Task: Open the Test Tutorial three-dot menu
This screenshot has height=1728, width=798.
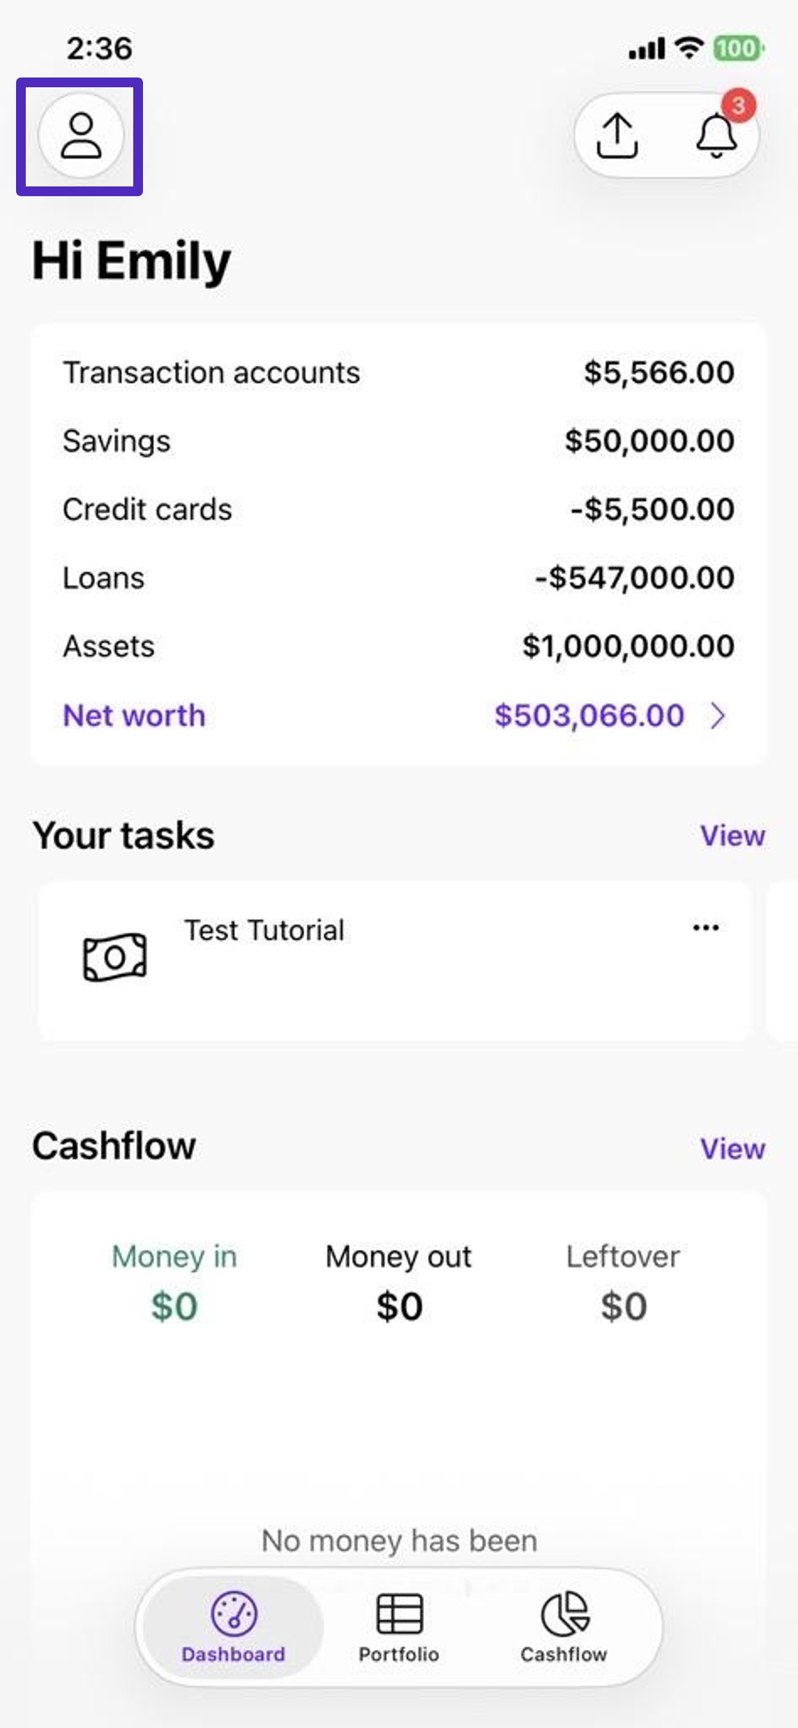Action: pos(706,928)
